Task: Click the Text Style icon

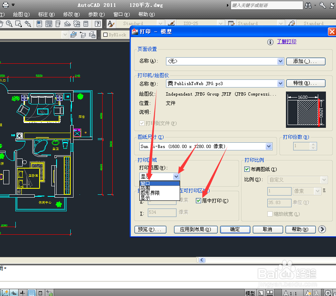Action: tap(111, 23)
